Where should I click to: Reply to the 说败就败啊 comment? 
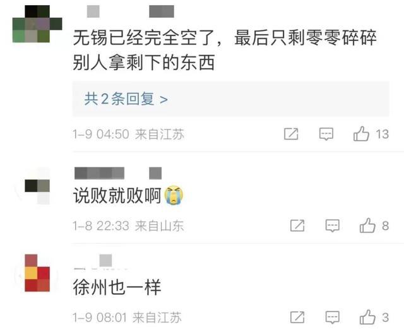[333, 226]
